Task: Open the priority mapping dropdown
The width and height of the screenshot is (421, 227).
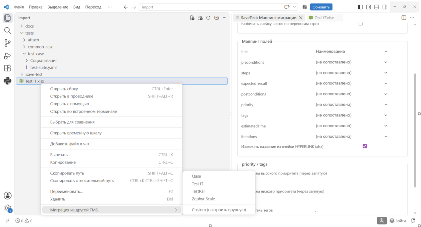Action: [x=351, y=104]
